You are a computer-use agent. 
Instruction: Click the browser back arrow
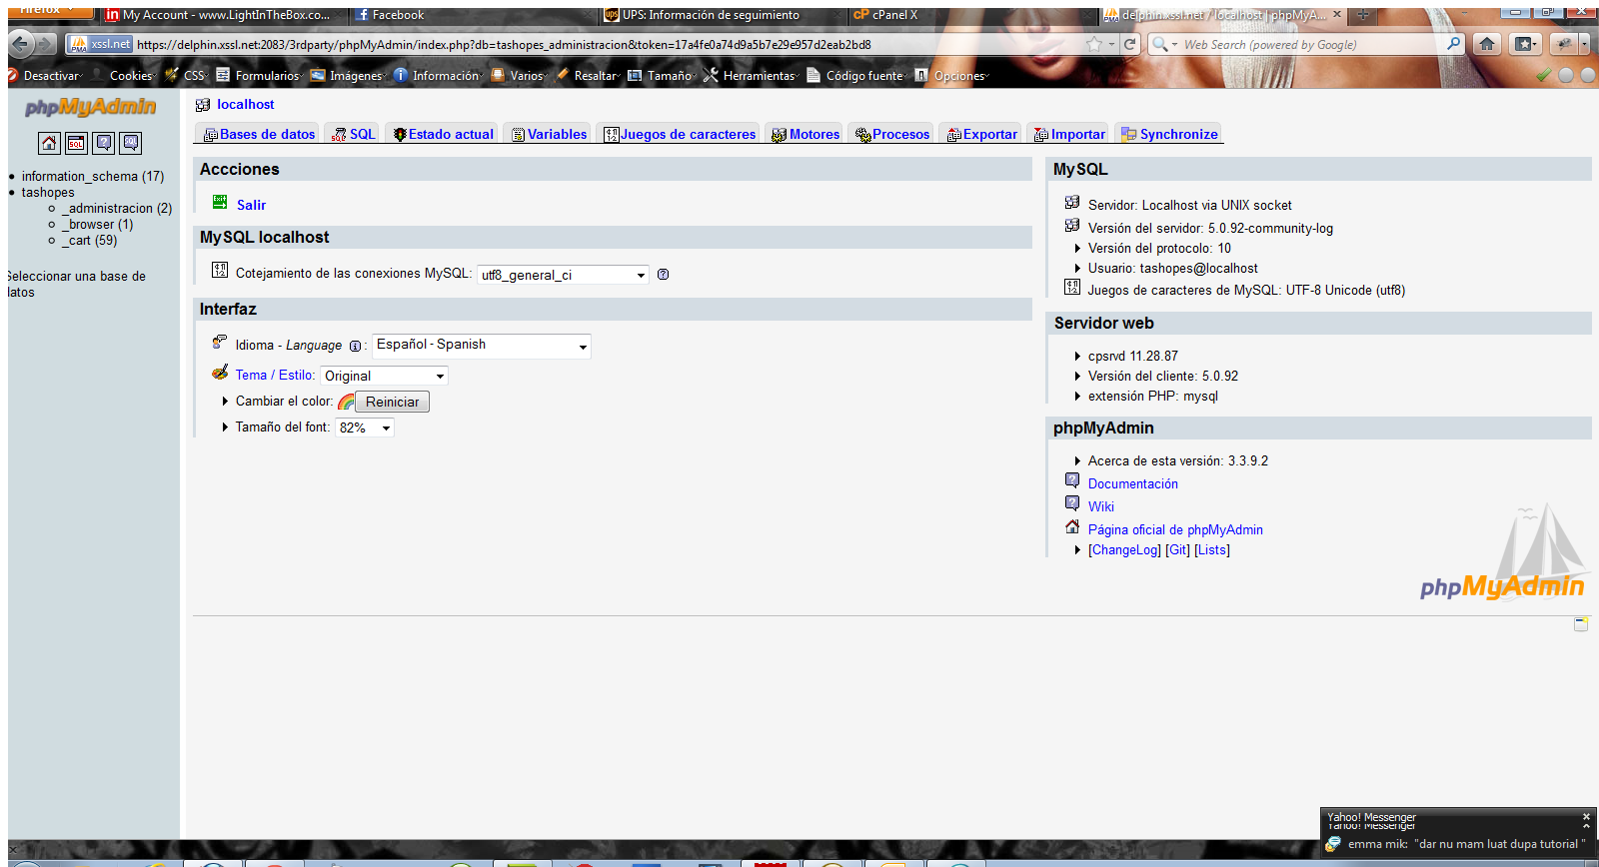21,43
